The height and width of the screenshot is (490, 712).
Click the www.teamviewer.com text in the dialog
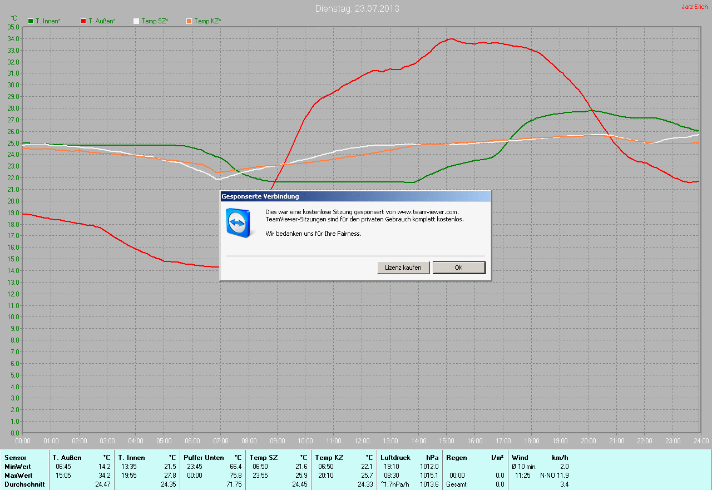point(427,212)
